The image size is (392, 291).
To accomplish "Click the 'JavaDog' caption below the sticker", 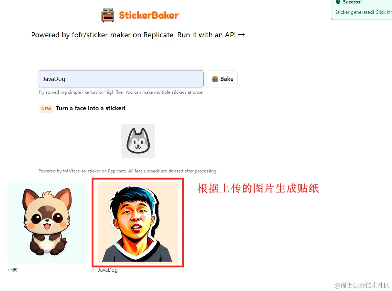I will tap(108, 270).
